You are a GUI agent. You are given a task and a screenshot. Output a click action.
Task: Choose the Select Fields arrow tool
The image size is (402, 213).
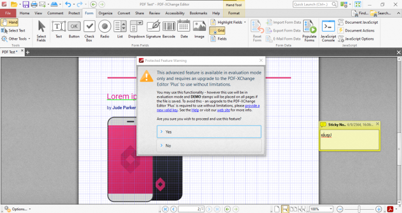[41, 31]
